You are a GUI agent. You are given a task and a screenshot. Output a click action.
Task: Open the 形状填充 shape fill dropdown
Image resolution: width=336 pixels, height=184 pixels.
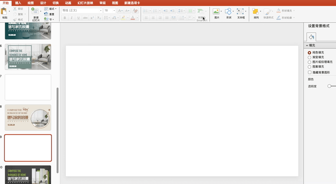click(294, 10)
